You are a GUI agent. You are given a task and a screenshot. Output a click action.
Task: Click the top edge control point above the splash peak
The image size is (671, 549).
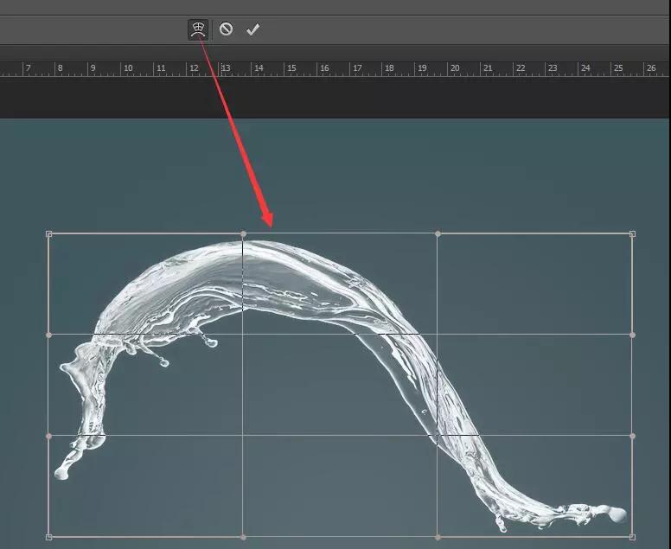pyautogui.click(x=243, y=233)
